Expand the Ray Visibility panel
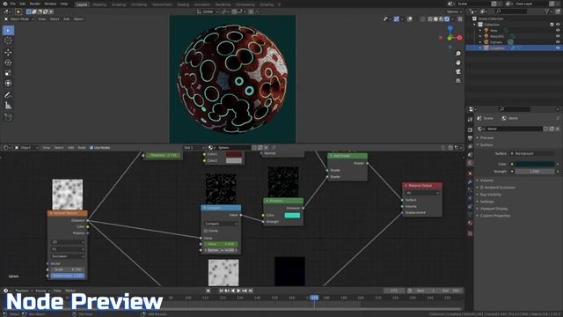This screenshot has width=563, height=317. pyautogui.click(x=490, y=195)
